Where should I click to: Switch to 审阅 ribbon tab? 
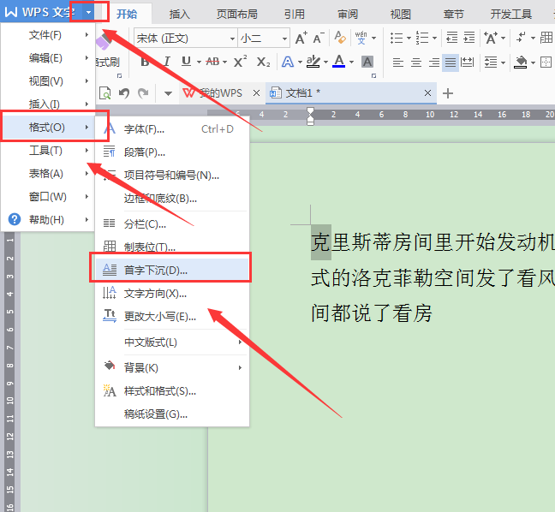(x=348, y=15)
